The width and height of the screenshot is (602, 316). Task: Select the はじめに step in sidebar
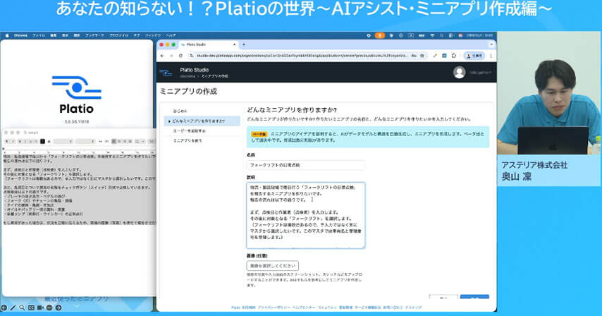180,111
